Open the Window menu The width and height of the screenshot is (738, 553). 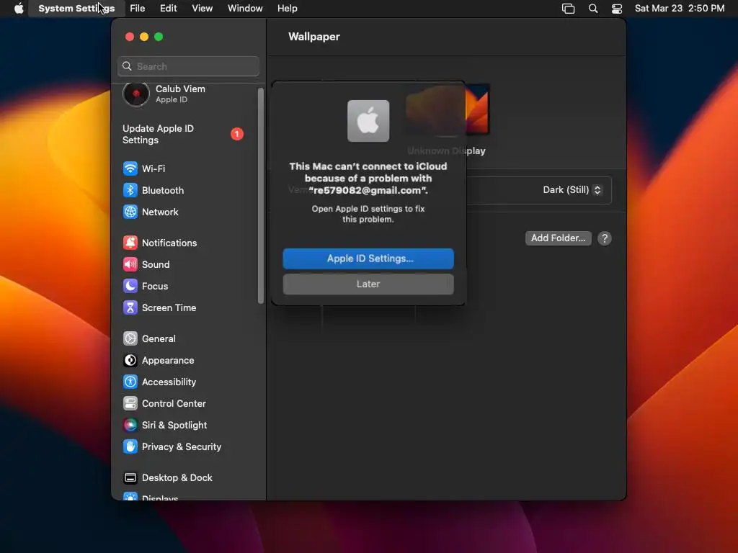[x=245, y=8]
